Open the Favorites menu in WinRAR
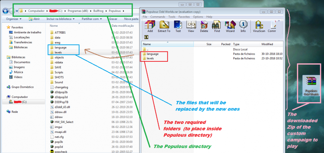This screenshot has height=153, width=324. (184, 17)
